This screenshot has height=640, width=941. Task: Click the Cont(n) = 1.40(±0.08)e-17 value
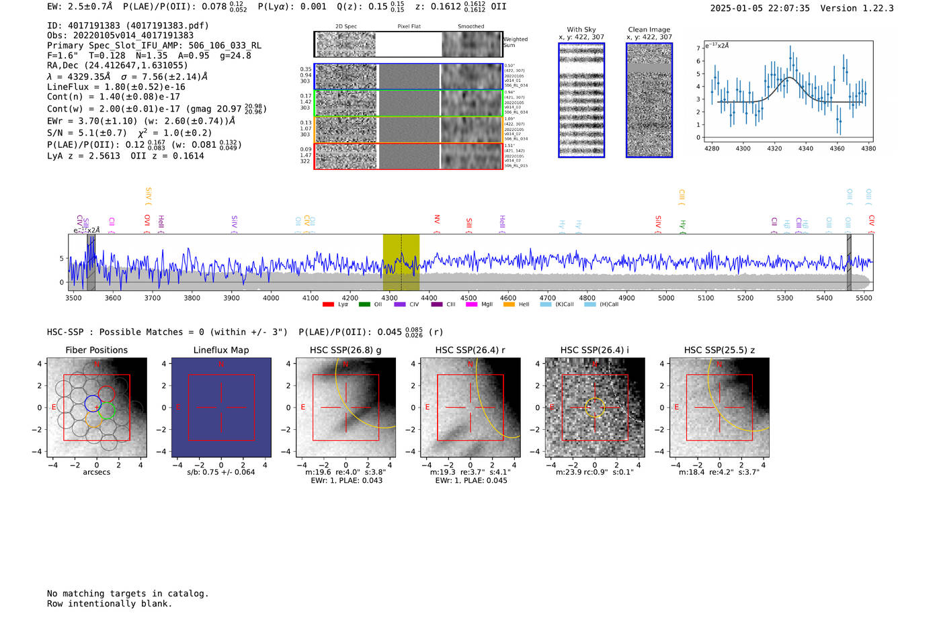tap(114, 97)
